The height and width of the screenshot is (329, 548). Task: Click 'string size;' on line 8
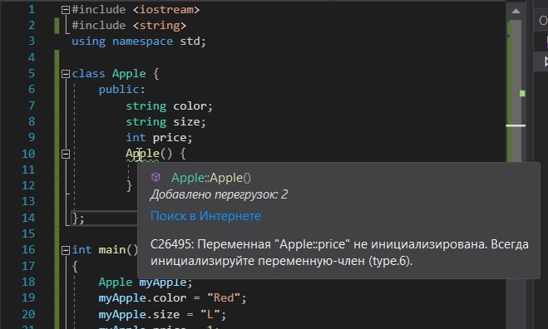(x=166, y=121)
